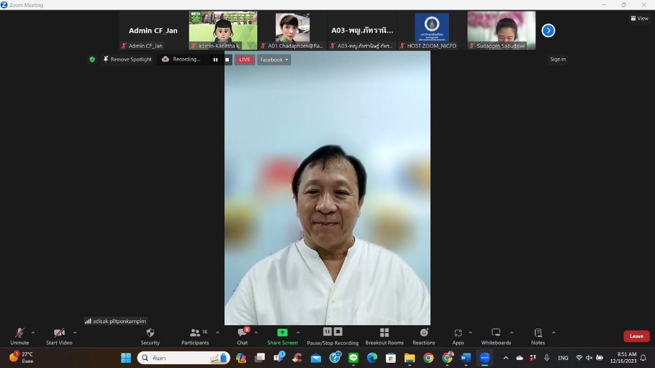Click the taskbar search box

184,358
